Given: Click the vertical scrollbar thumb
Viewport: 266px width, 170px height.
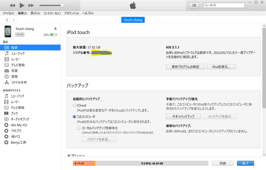Looking at the screenshot, I should pos(264,68).
